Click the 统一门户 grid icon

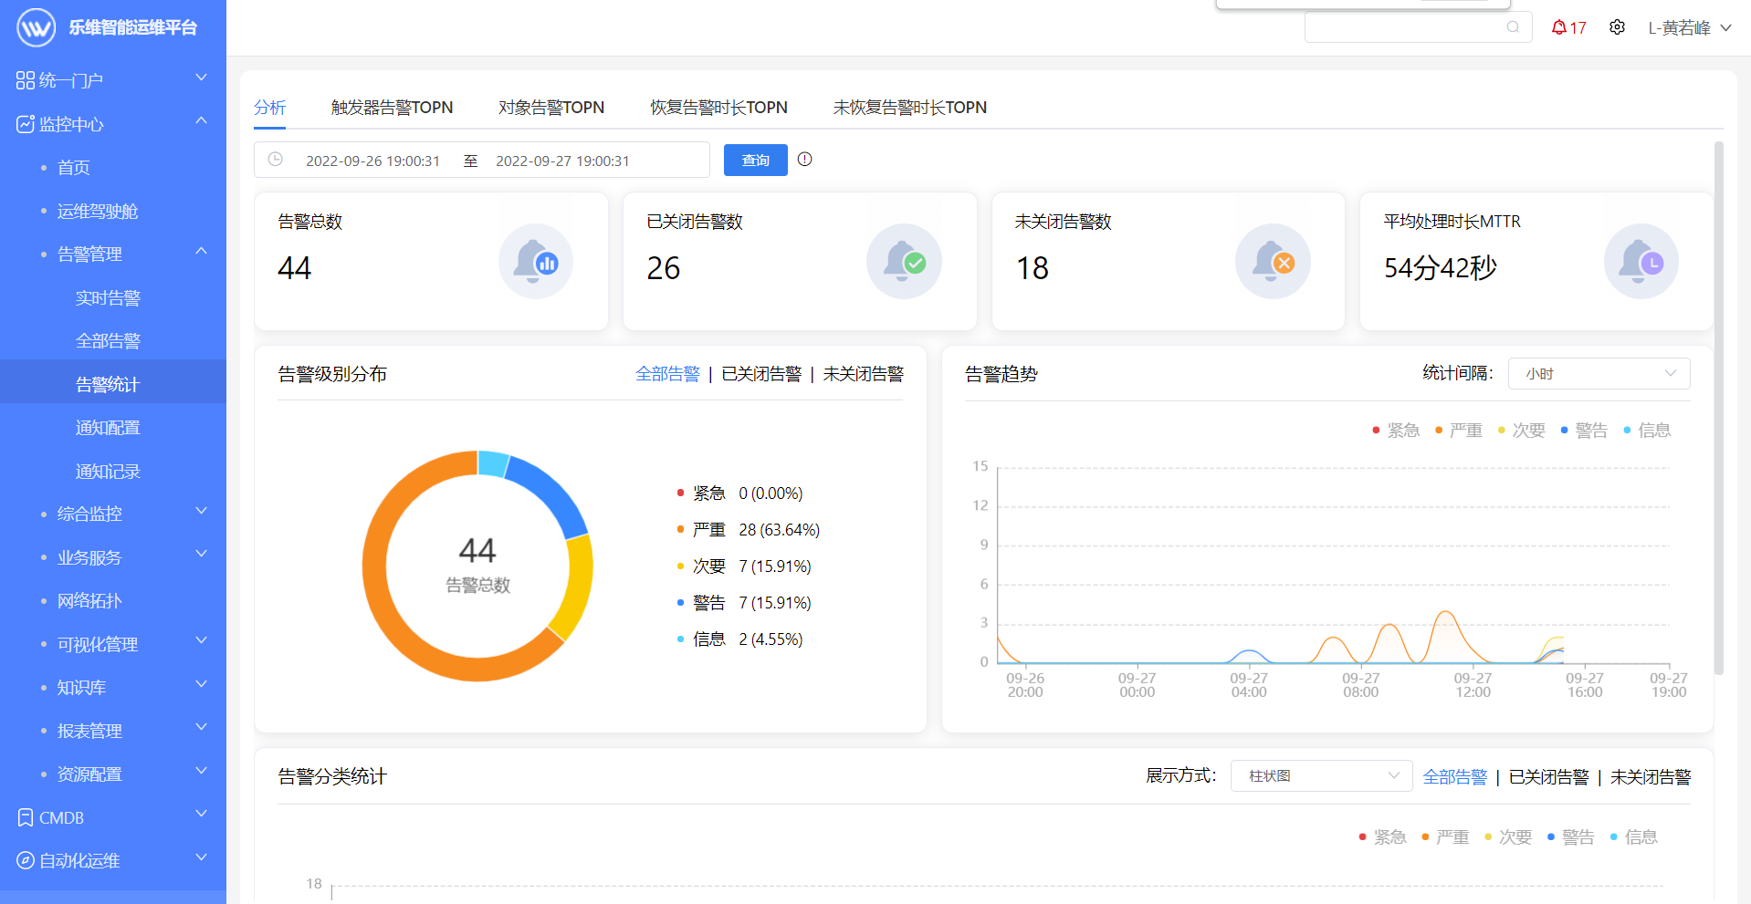tap(26, 80)
